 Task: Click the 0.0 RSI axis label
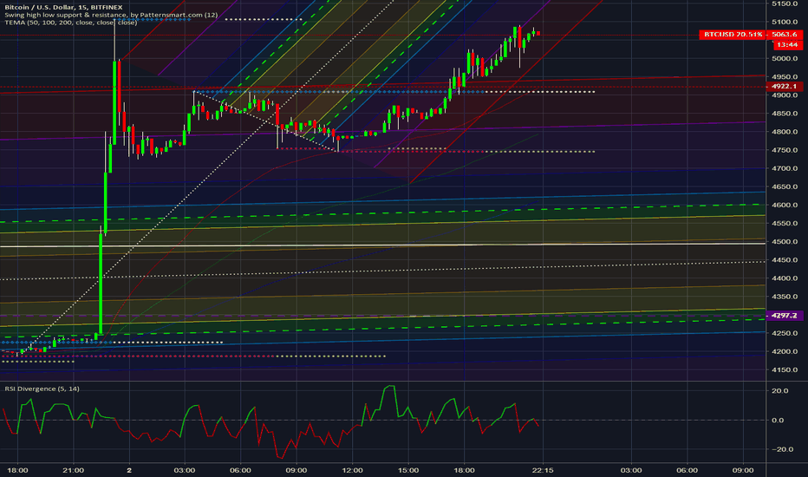[x=778, y=420]
